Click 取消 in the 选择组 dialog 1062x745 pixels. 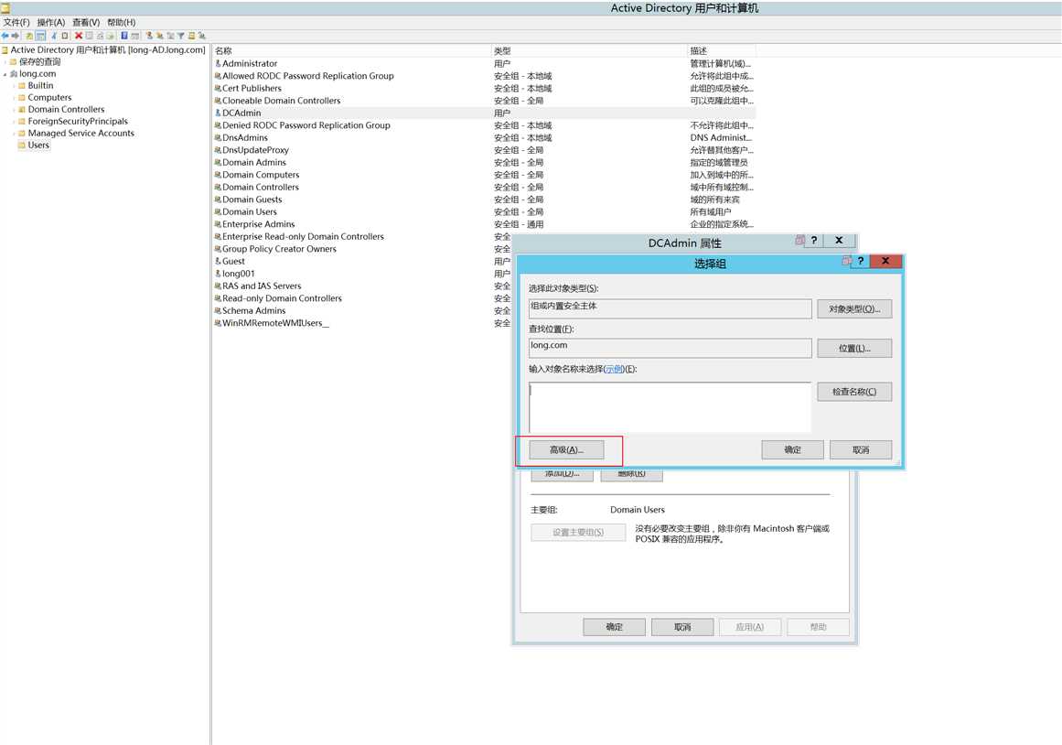(x=861, y=450)
